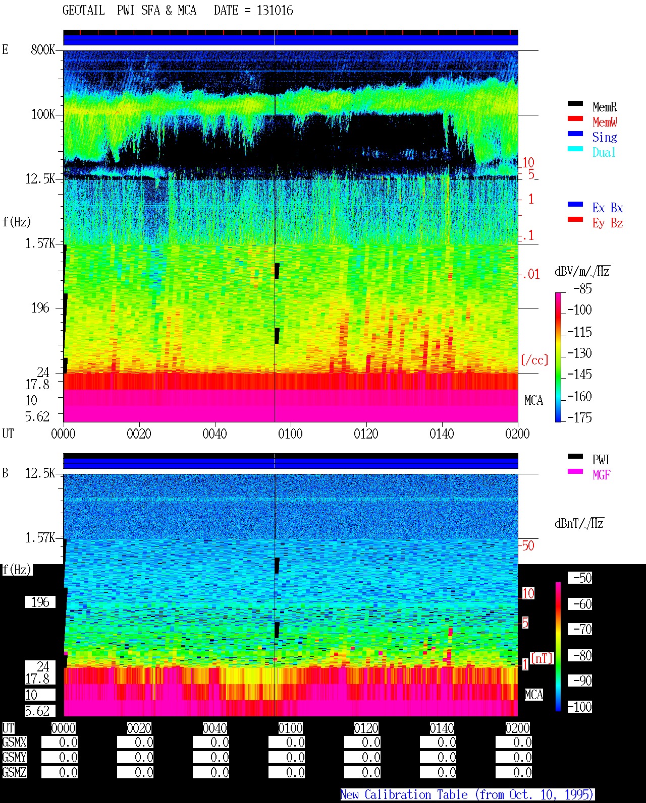Click 0100 time tick below E panel
The image size is (646, 803).
click(x=290, y=434)
